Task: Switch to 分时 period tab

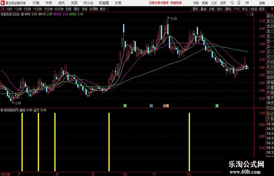Action: click(9, 9)
